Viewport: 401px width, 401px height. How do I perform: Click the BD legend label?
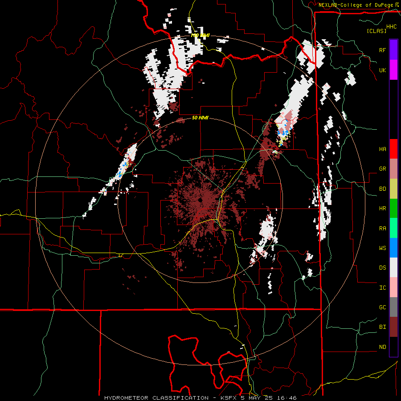(x=382, y=189)
